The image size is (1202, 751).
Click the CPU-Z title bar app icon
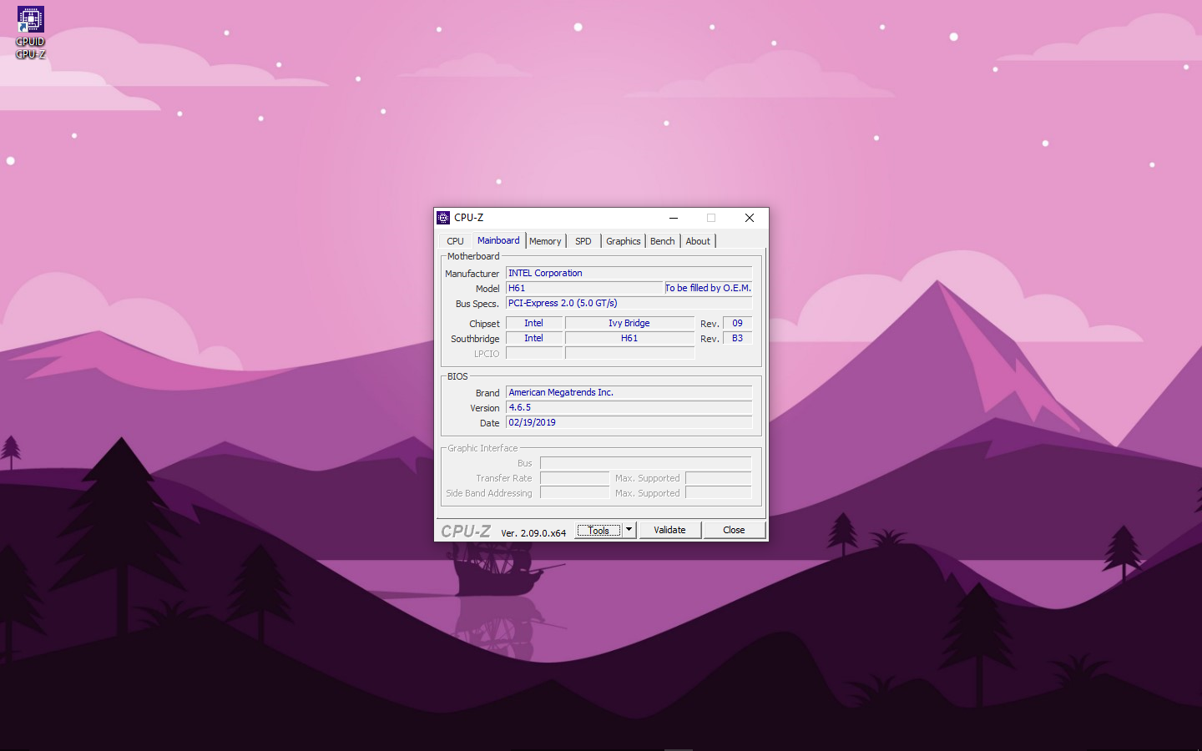(x=443, y=218)
